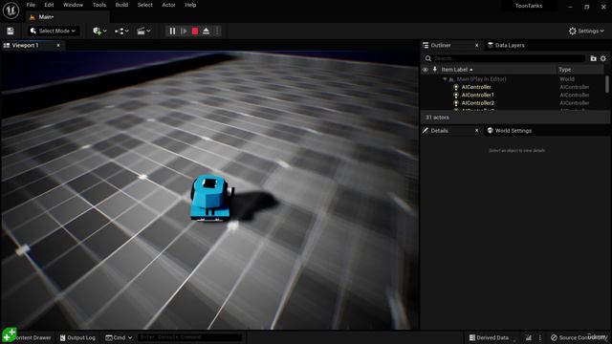Click the AIController1 actor icon
Image resolution: width=612 pixels, height=344 pixels.
tap(456, 95)
